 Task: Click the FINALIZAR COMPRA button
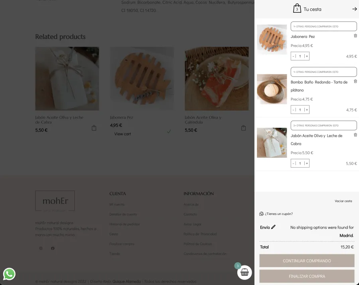click(307, 276)
